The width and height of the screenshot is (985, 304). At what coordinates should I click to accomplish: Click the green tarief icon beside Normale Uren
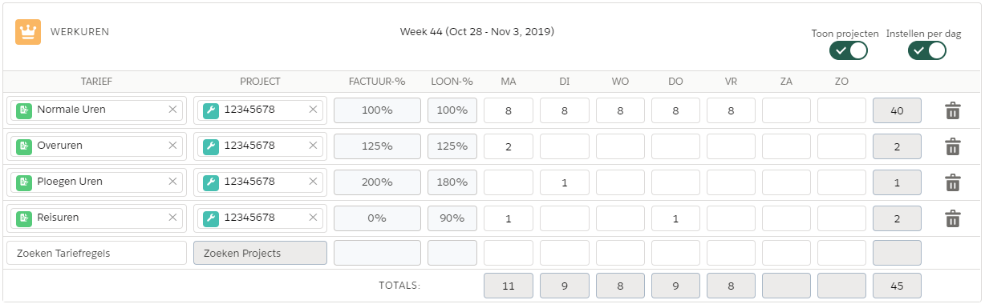(x=24, y=110)
